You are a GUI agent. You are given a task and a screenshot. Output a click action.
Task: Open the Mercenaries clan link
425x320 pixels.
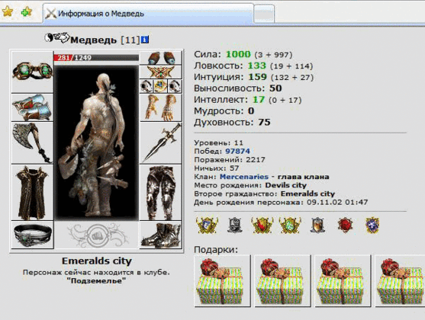[x=244, y=177]
